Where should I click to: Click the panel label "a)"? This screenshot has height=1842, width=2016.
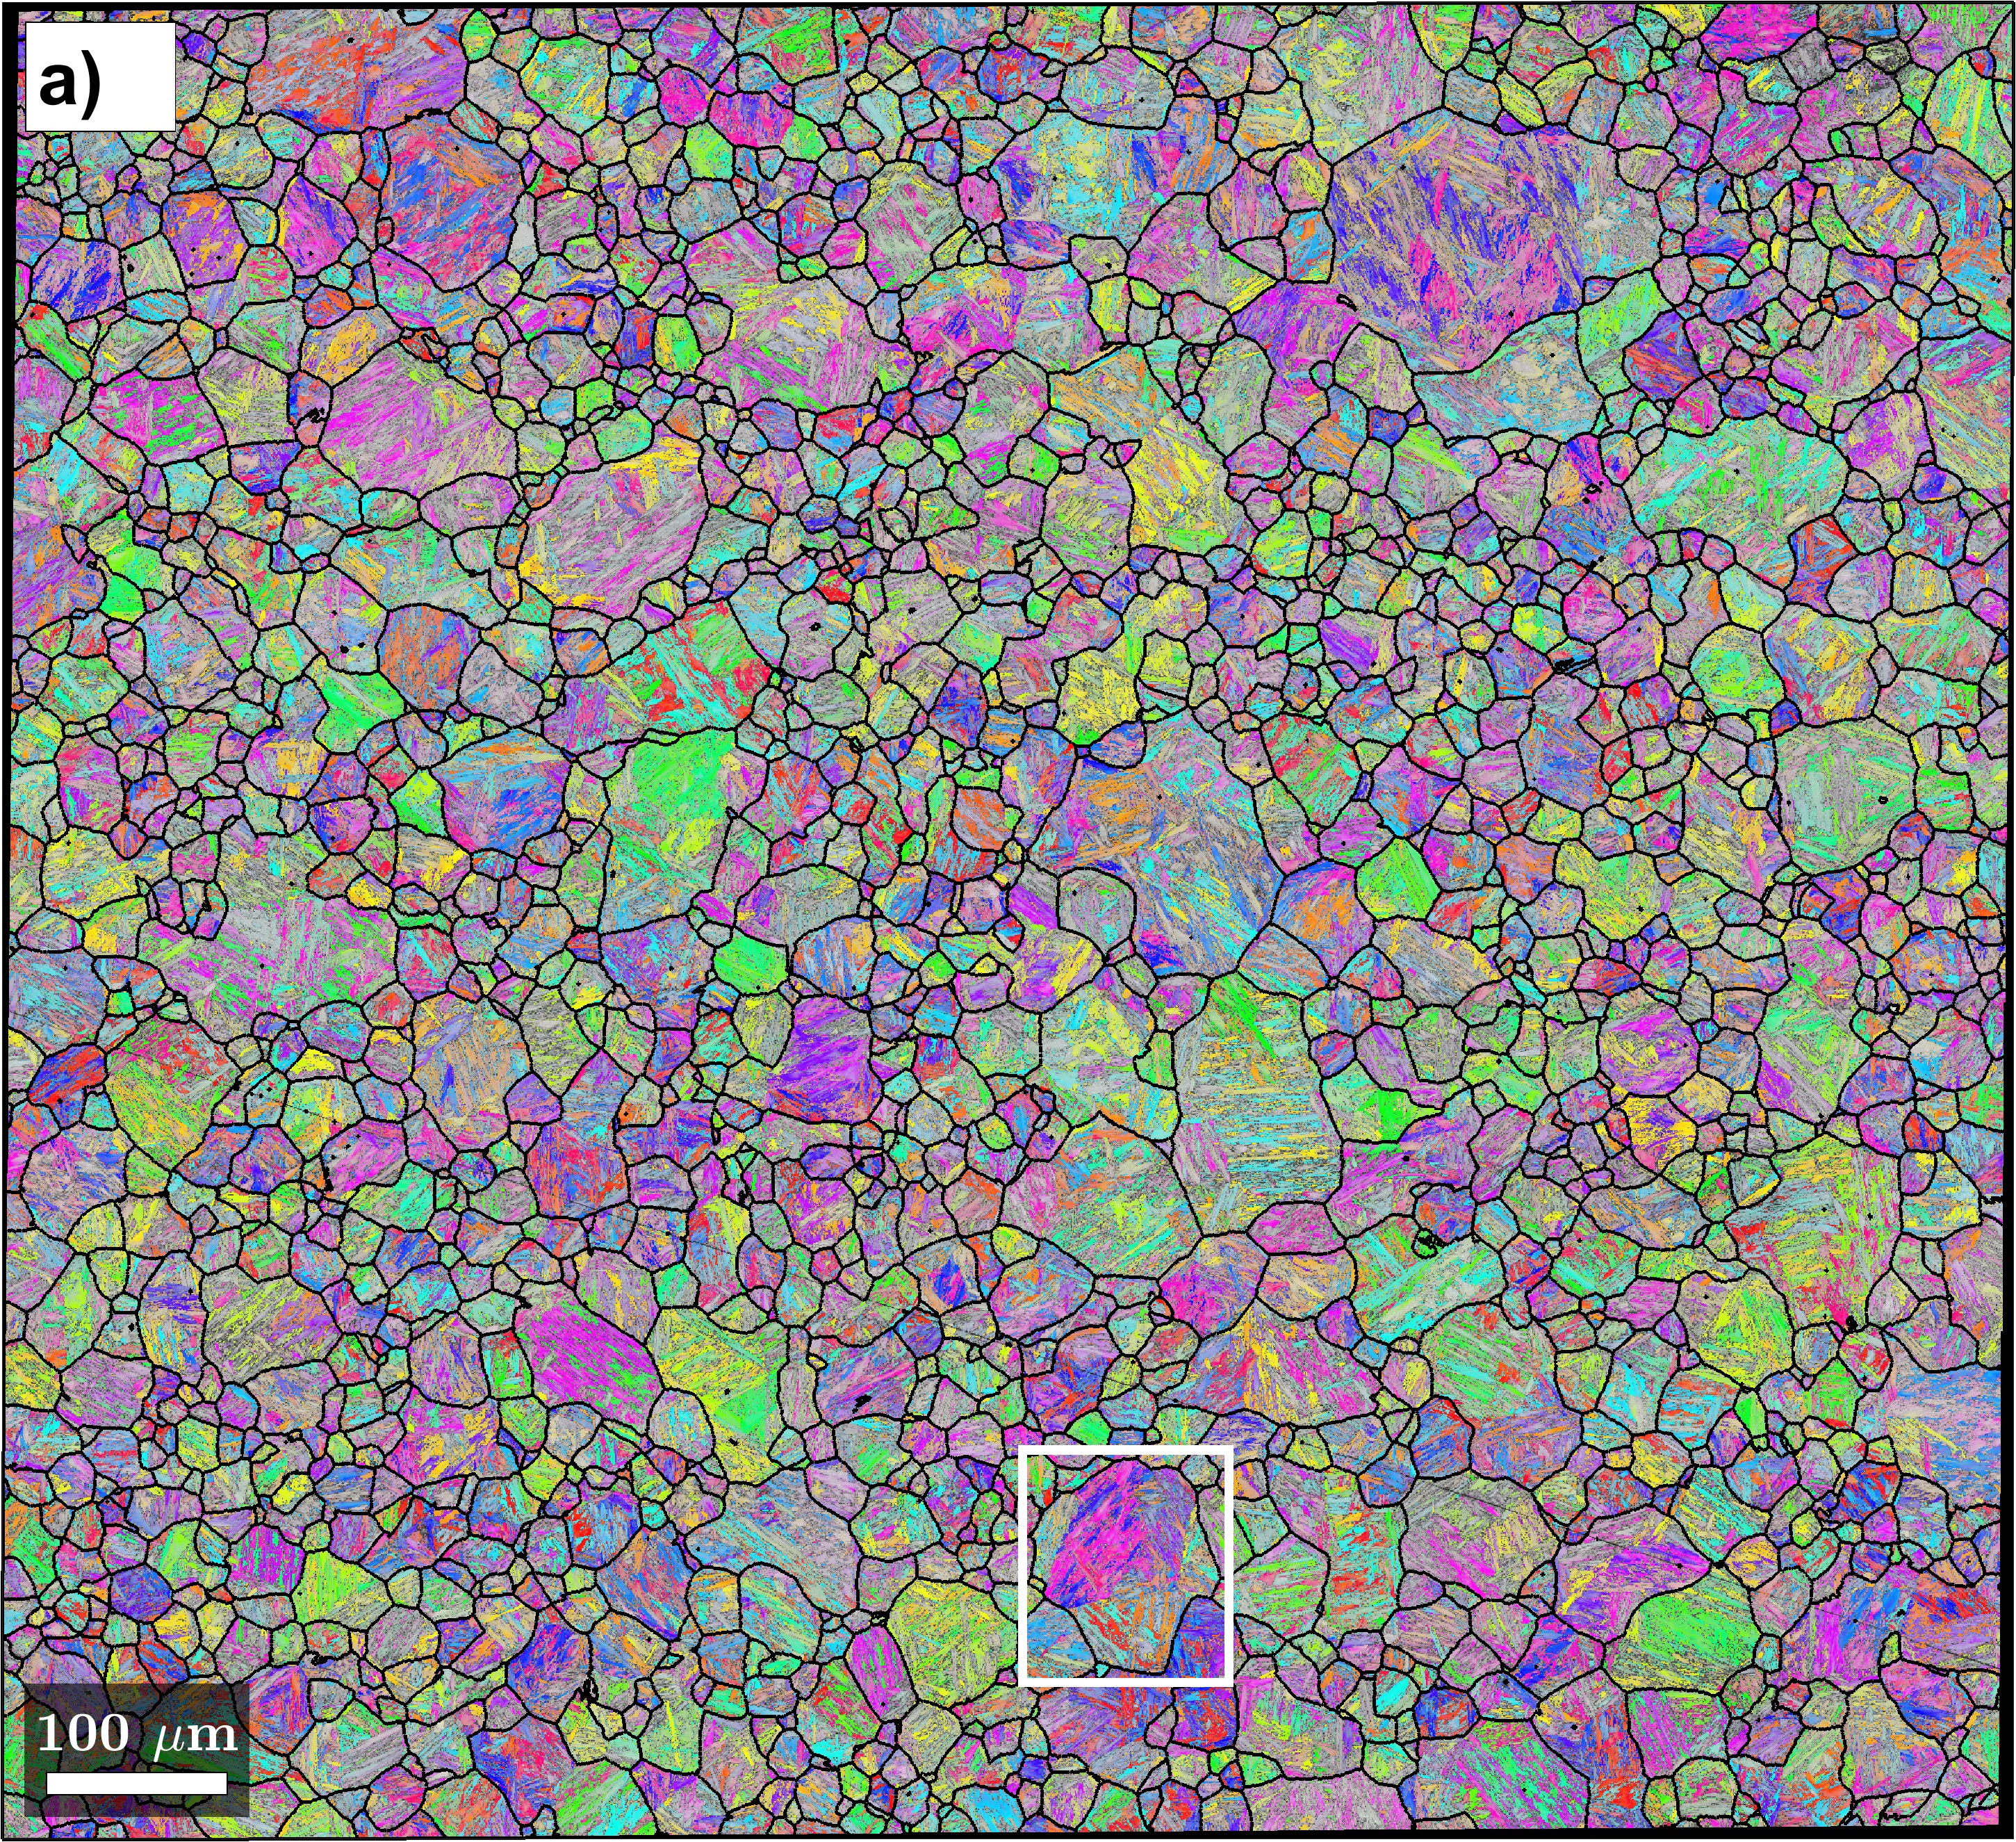(70, 83)
